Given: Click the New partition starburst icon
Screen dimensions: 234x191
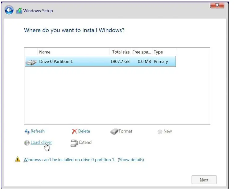Looking at the screenshot, I should click(160, 132).
